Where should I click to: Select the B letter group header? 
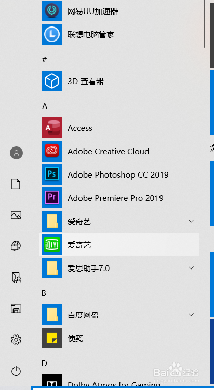coord(44,293)
